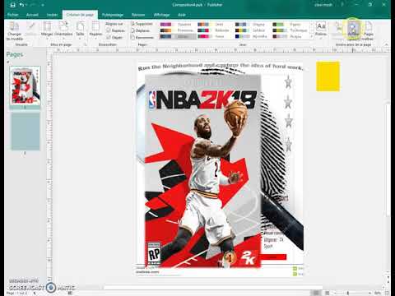Image resolution: width=395 pixels, height=296 pixels.
Task: Open the Repères guides dropdown
Action: [x=95, y=30]
